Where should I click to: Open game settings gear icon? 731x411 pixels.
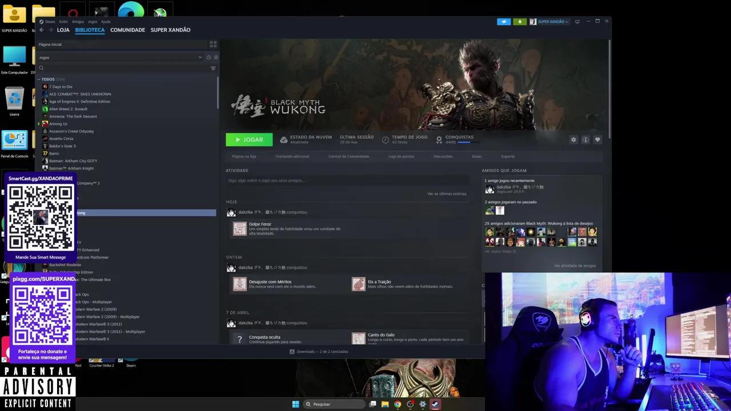coord(573,139)
